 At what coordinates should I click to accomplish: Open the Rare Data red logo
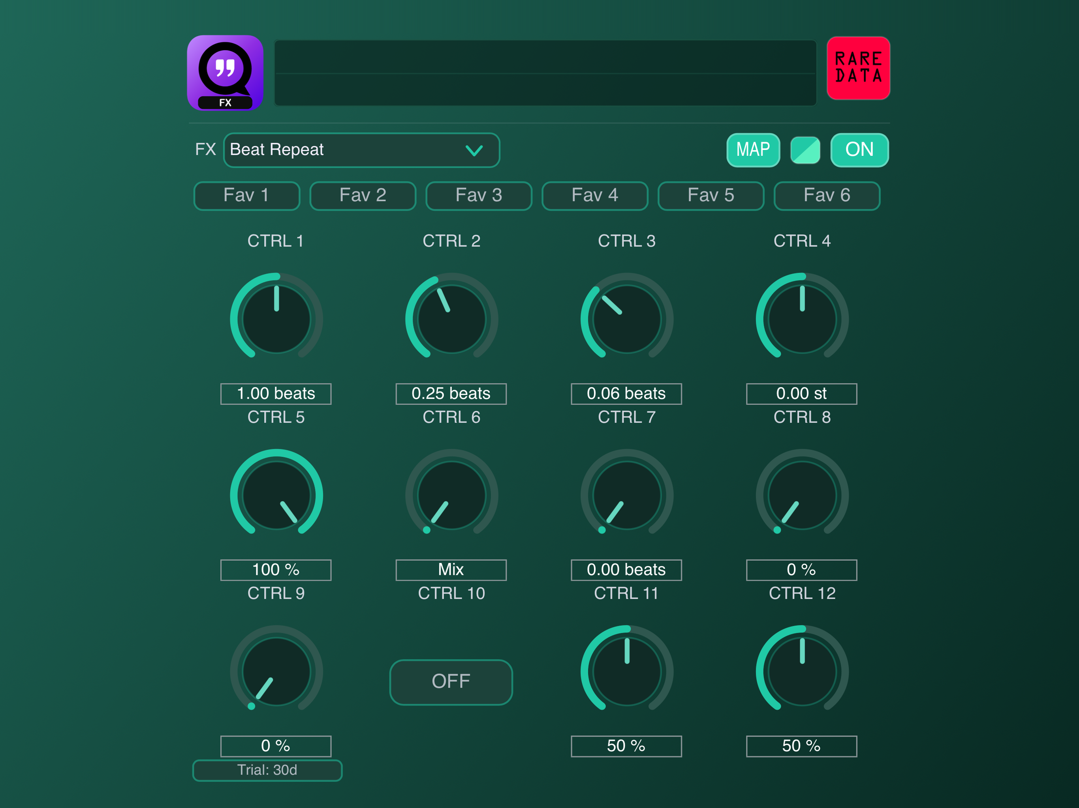858,68
